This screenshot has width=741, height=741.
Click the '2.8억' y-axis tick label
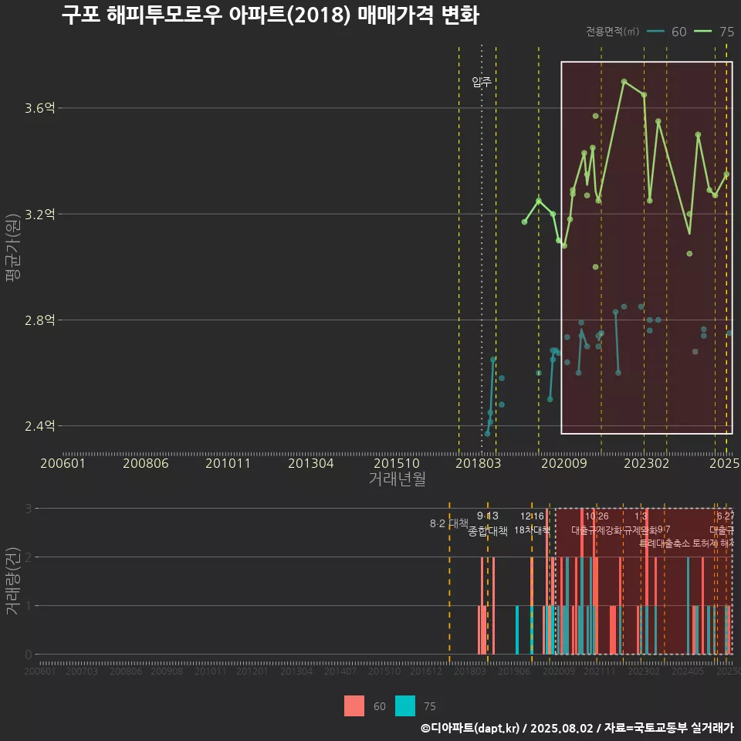tap(39, 320)
